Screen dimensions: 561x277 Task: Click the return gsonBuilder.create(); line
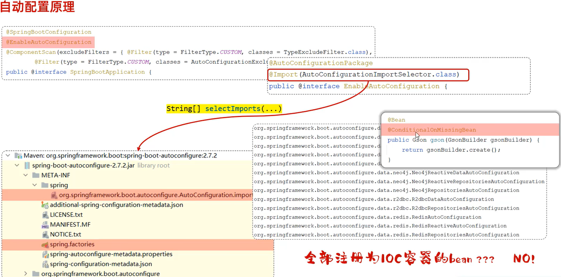[451, 150]
